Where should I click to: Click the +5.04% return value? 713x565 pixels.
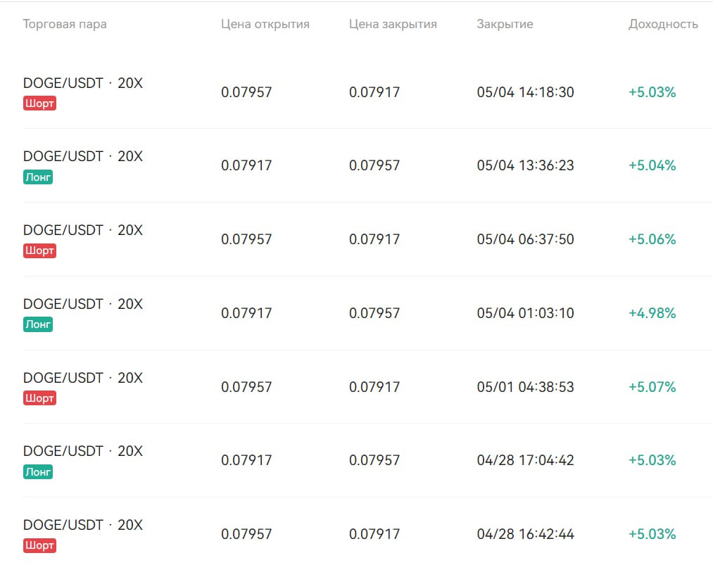652,165
